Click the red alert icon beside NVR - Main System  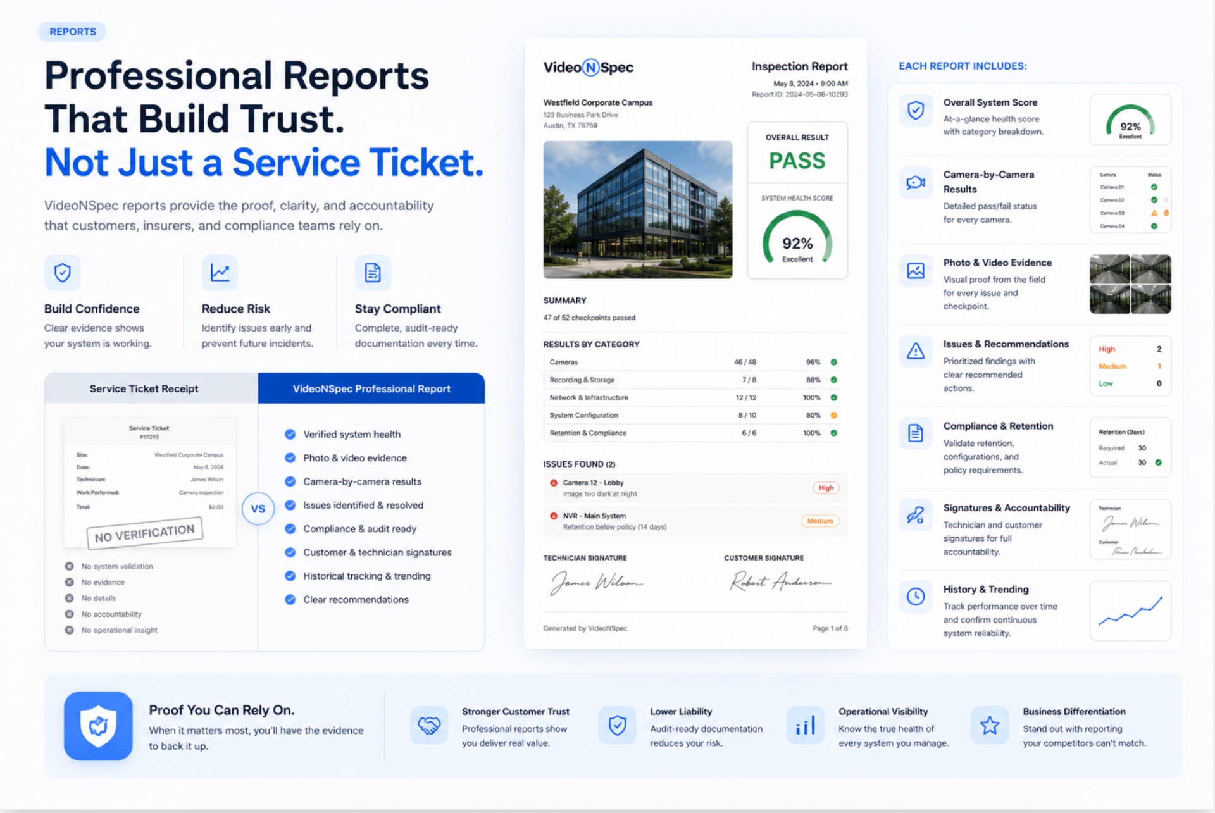pos(554,516)
